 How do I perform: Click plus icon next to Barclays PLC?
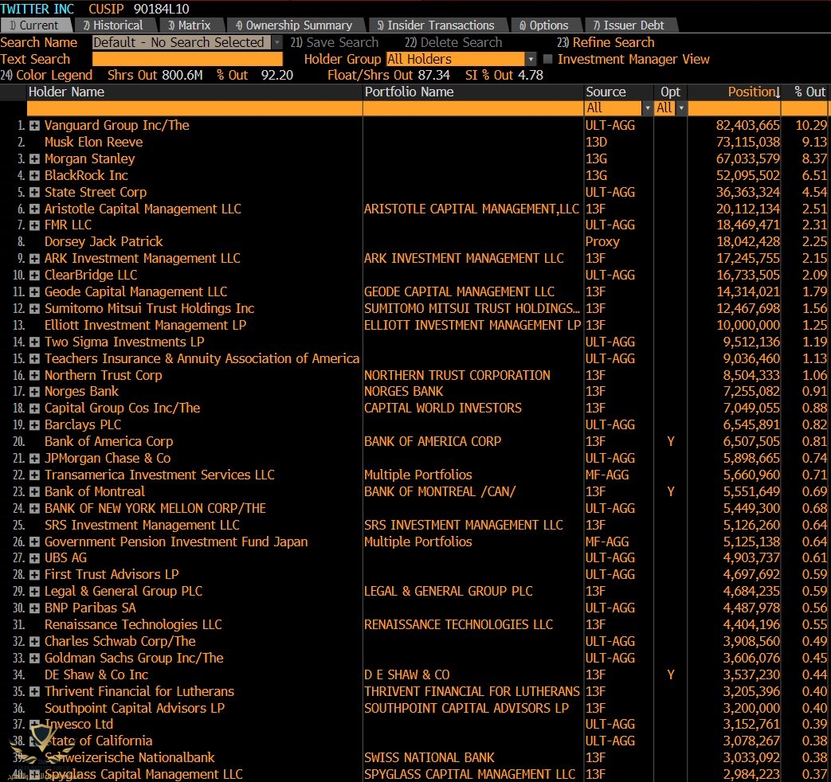click(x=34, y=425)
